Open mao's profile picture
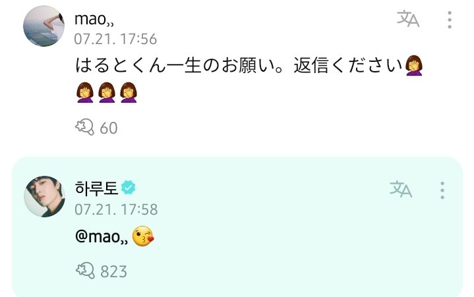 [x=44, y=26]
